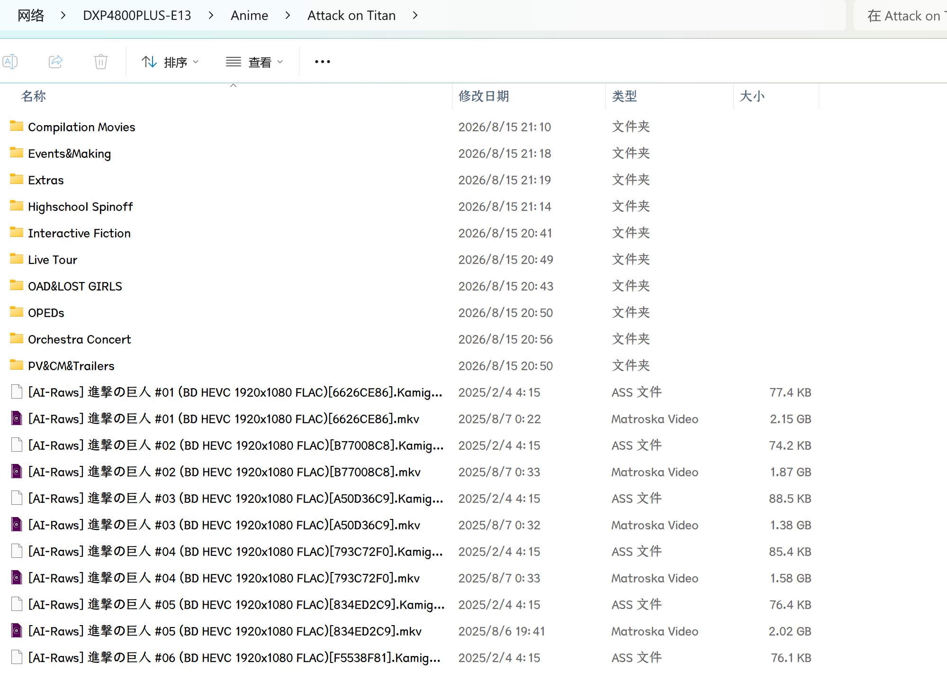This screenshot has width=947, height=673.
Task: Click the #05 mkv video file icon
Action: [17, 631]
